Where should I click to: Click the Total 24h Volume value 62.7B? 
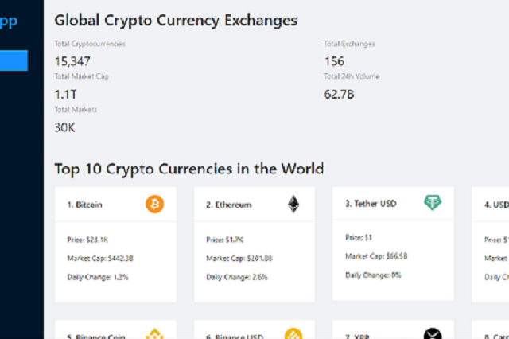tap(339, 95)
